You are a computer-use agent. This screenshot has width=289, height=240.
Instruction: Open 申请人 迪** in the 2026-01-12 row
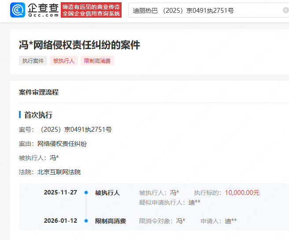click(231, 221)
